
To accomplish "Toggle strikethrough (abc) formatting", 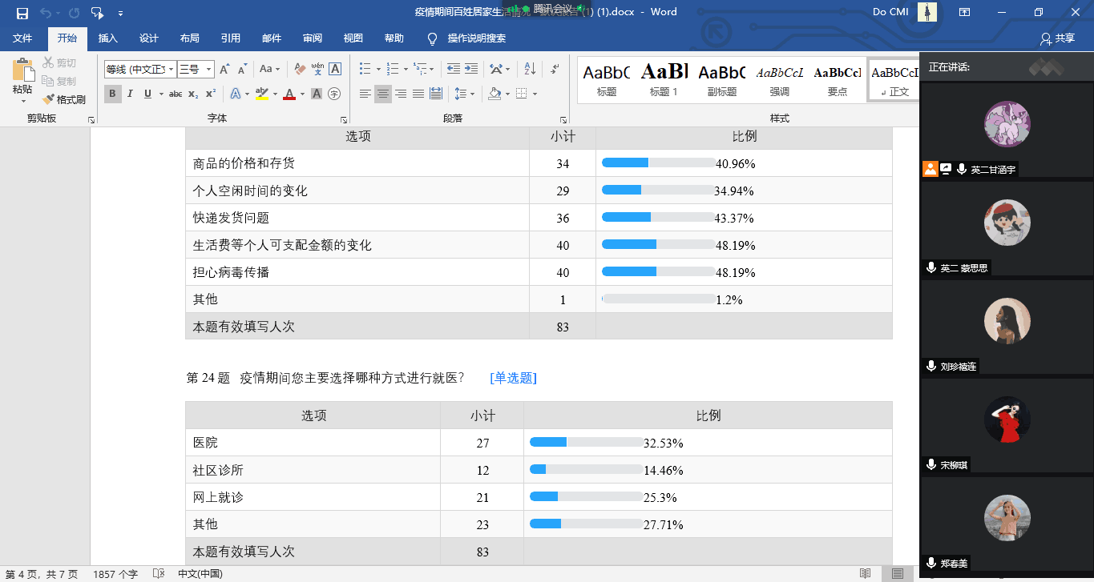I will coord(176,94).
